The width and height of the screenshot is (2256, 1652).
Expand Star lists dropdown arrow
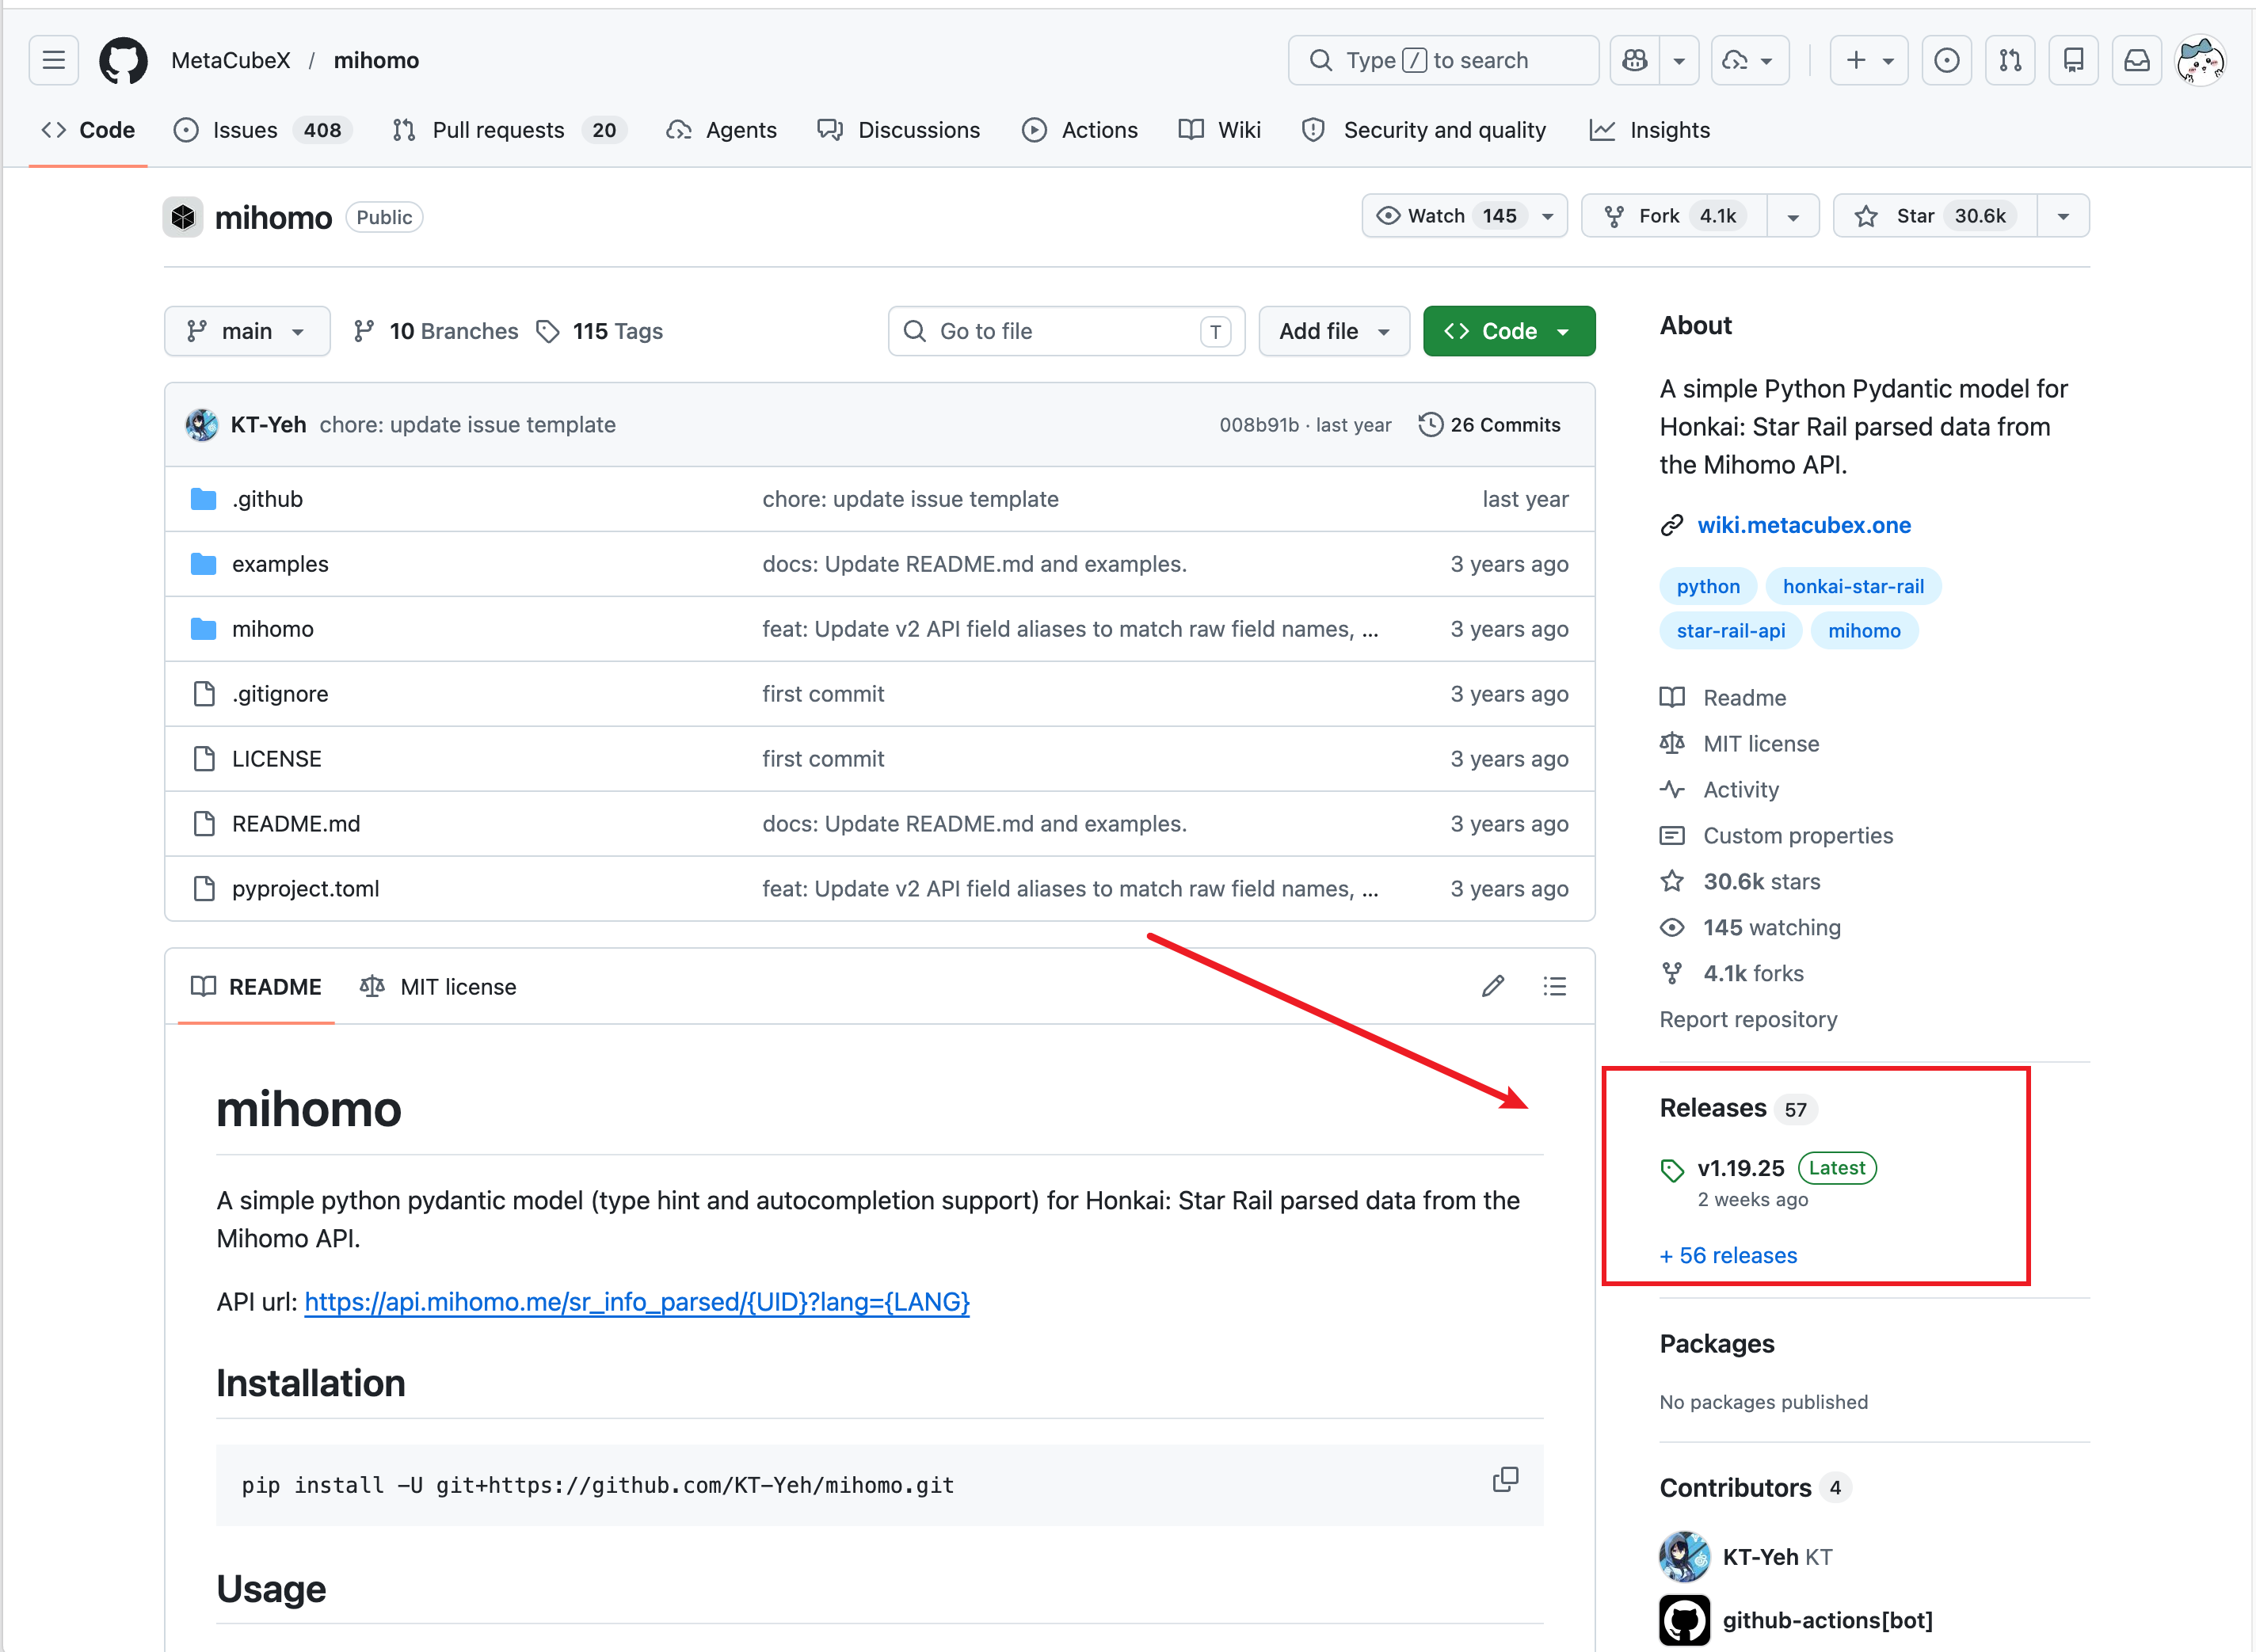click(x=2063, y=216)
